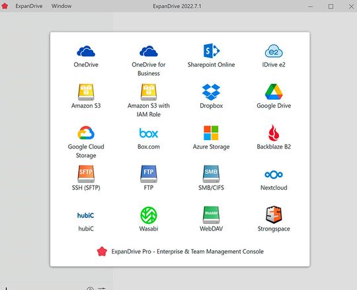This screenshot has height=290, width=357.
Task: Select the green Wasabi icon
Action: click(x=149, y=215)
